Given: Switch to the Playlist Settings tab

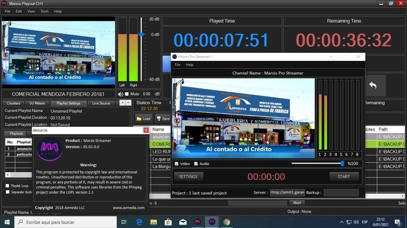Looking at the screenshot, I should tap(68, 103).
